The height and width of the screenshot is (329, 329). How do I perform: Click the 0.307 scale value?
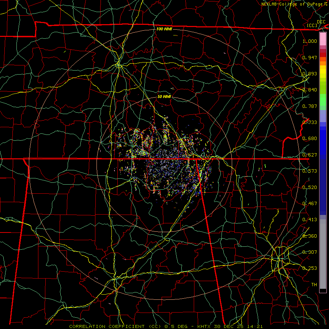coord(310,252)
